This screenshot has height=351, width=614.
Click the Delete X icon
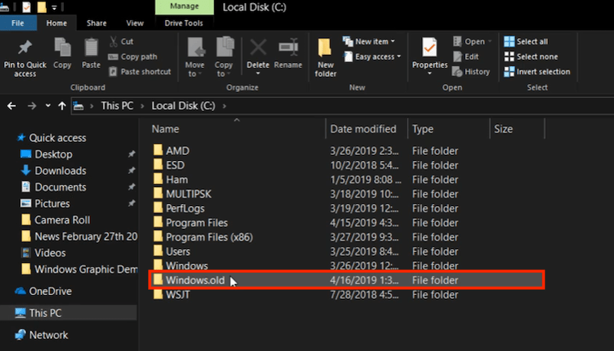point(258,48)
